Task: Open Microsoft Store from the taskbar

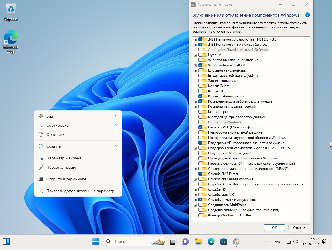Action: point(223,241)
